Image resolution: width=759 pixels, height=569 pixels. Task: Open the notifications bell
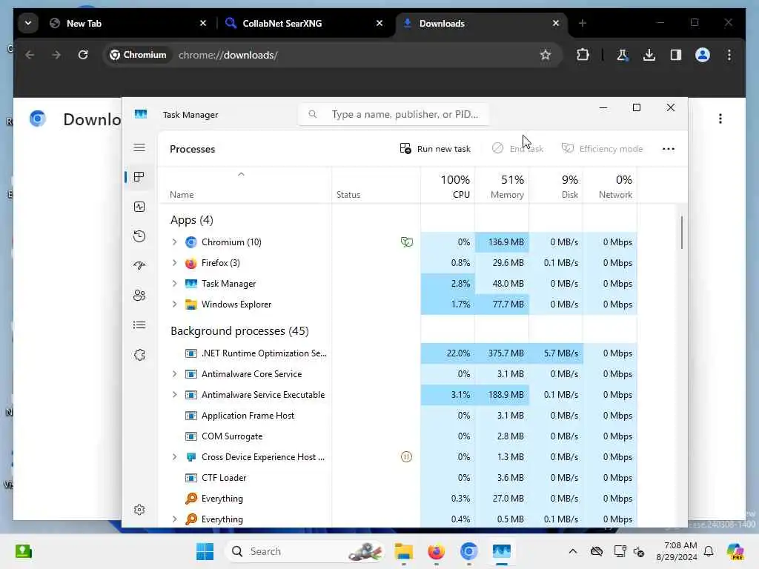pyautogui.click(x=709, y=551)
